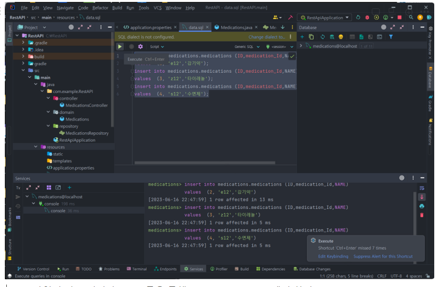Click the UTF-8 encoding in status bar
Viewport: 442px width, 287px height.
396,276
